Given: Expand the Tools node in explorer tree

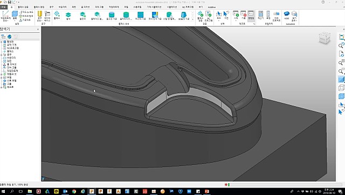Looking at the screenshot, I should (2, 54).
